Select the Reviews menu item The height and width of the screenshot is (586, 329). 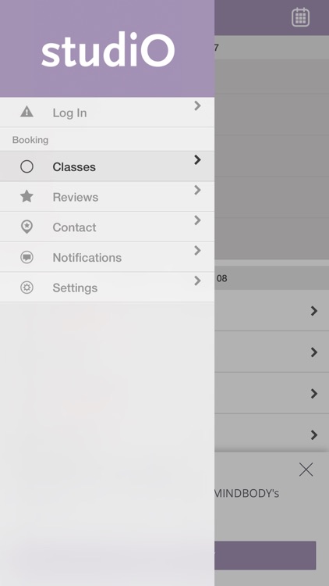pos(107,197)
